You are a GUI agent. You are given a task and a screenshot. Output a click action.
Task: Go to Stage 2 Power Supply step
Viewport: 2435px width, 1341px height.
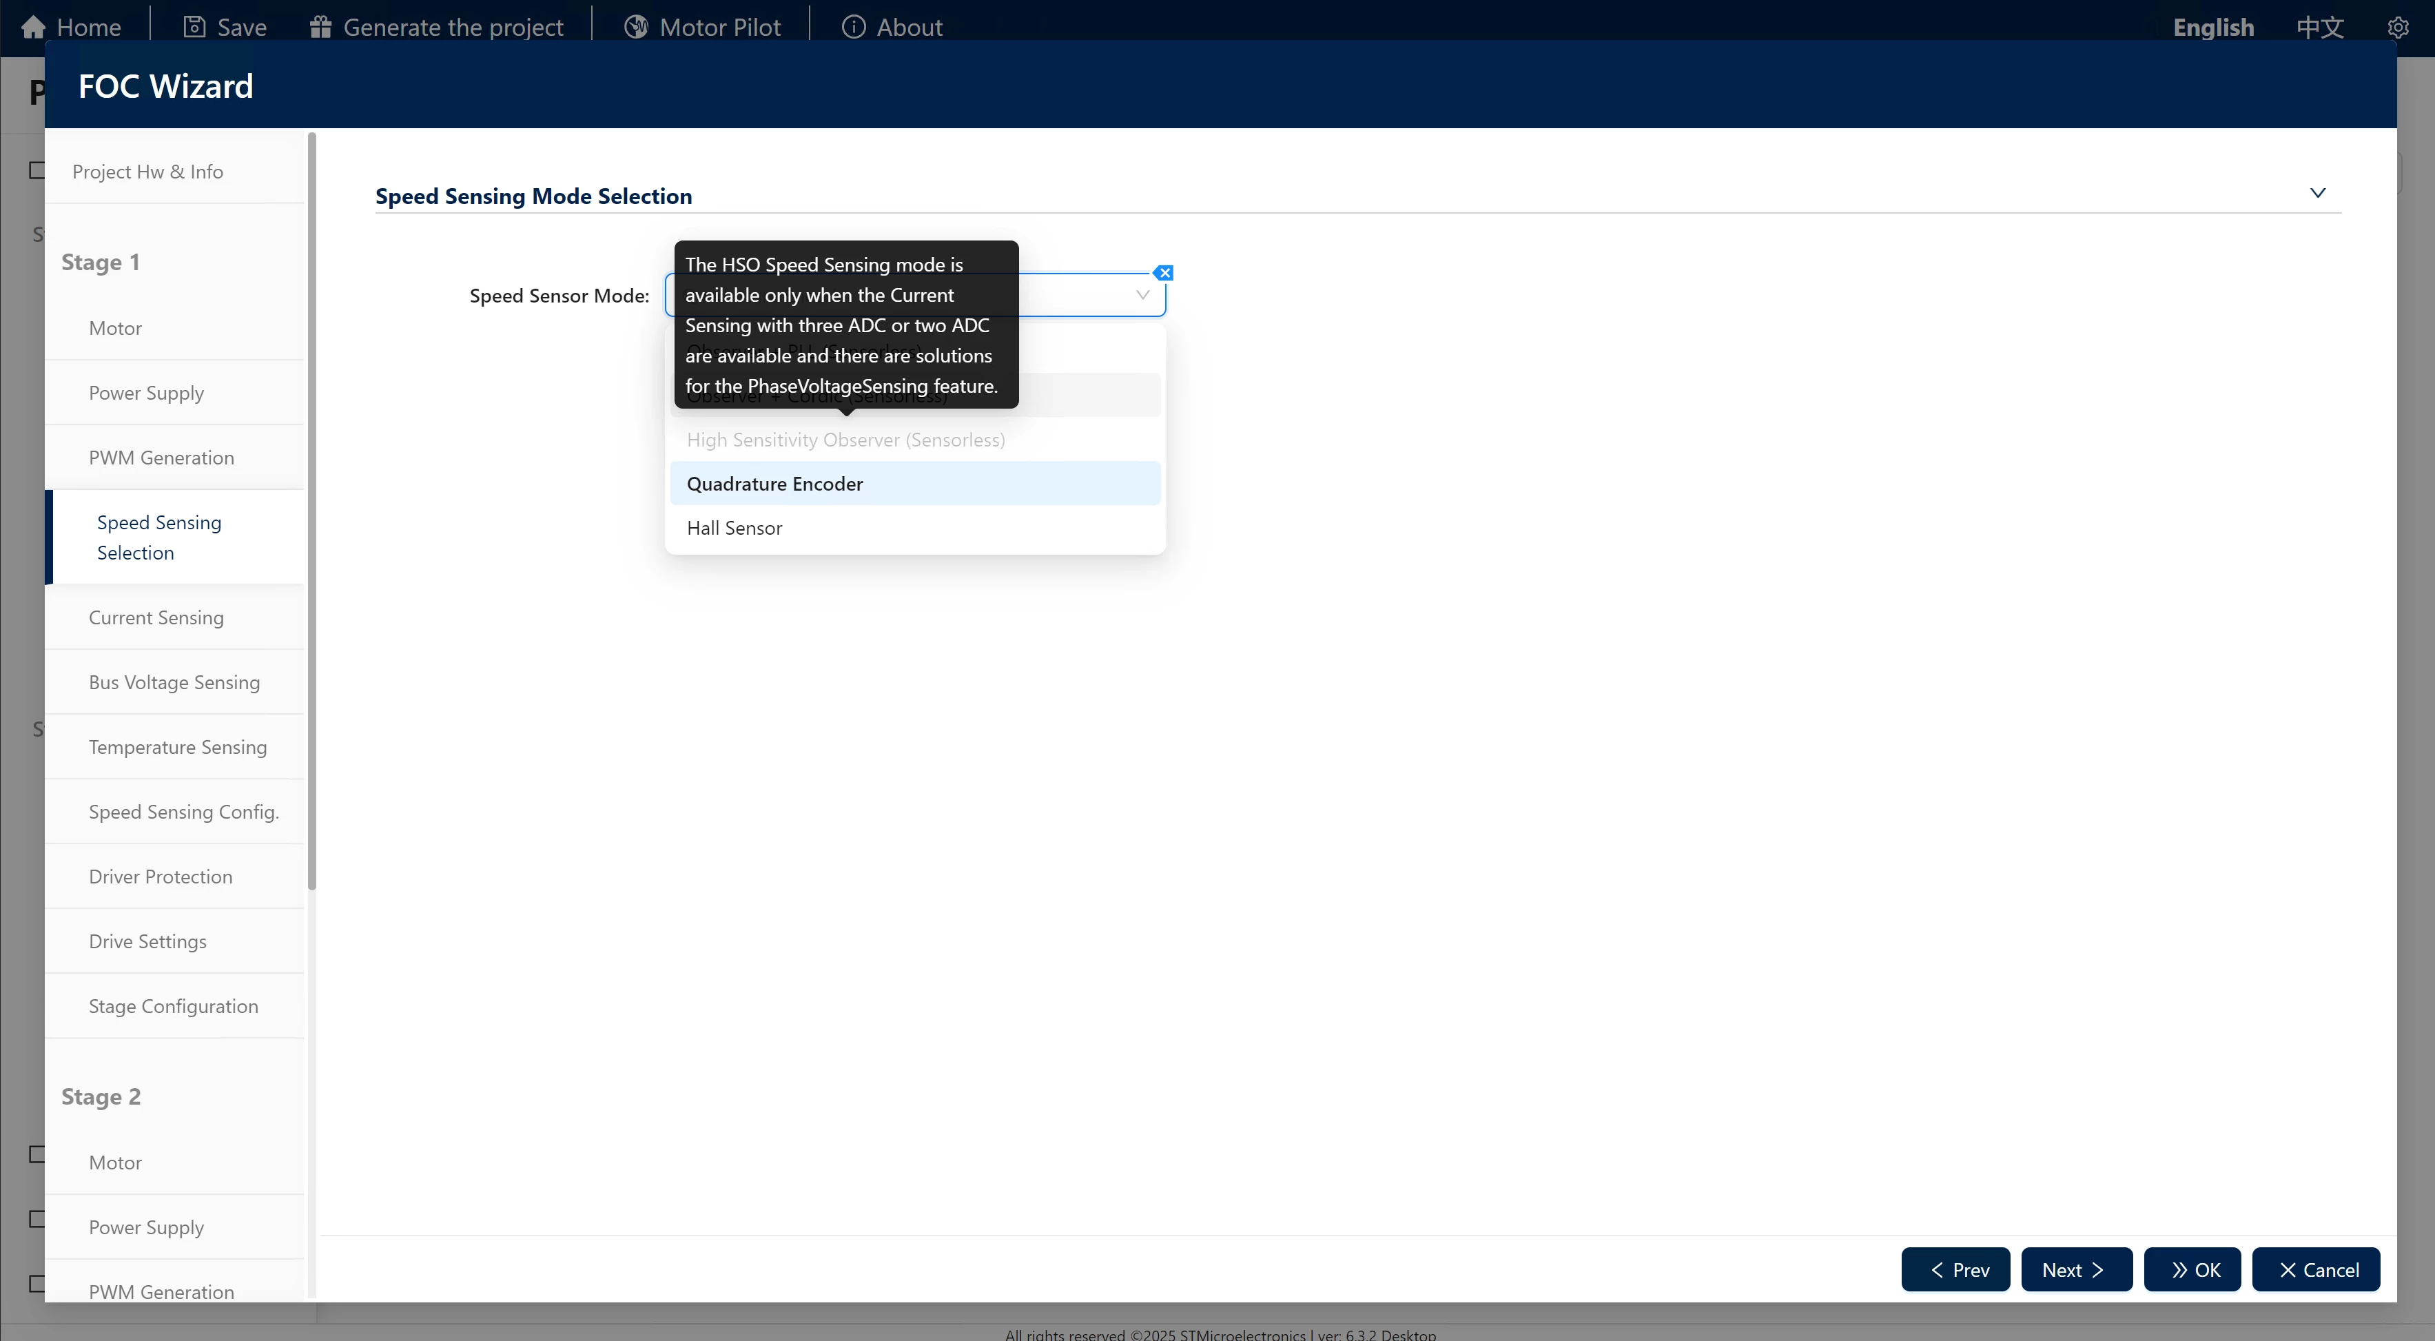(175, 1227)
